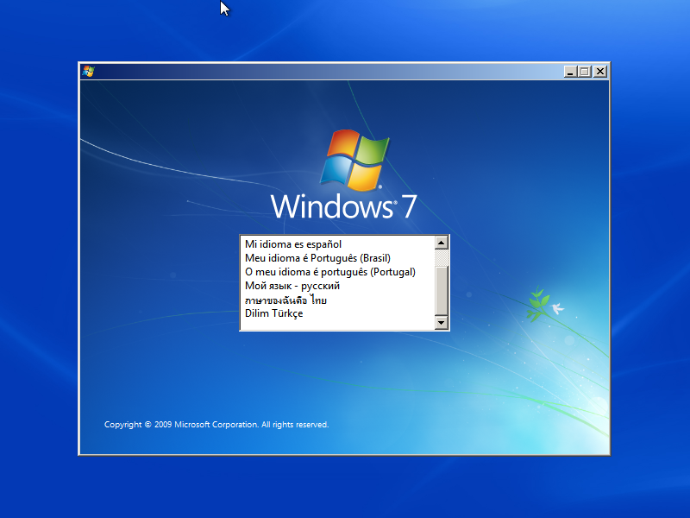Screen dimensions: 690x518
Task: Maximize the Windows 7 setup window
Action: point(585,72)
